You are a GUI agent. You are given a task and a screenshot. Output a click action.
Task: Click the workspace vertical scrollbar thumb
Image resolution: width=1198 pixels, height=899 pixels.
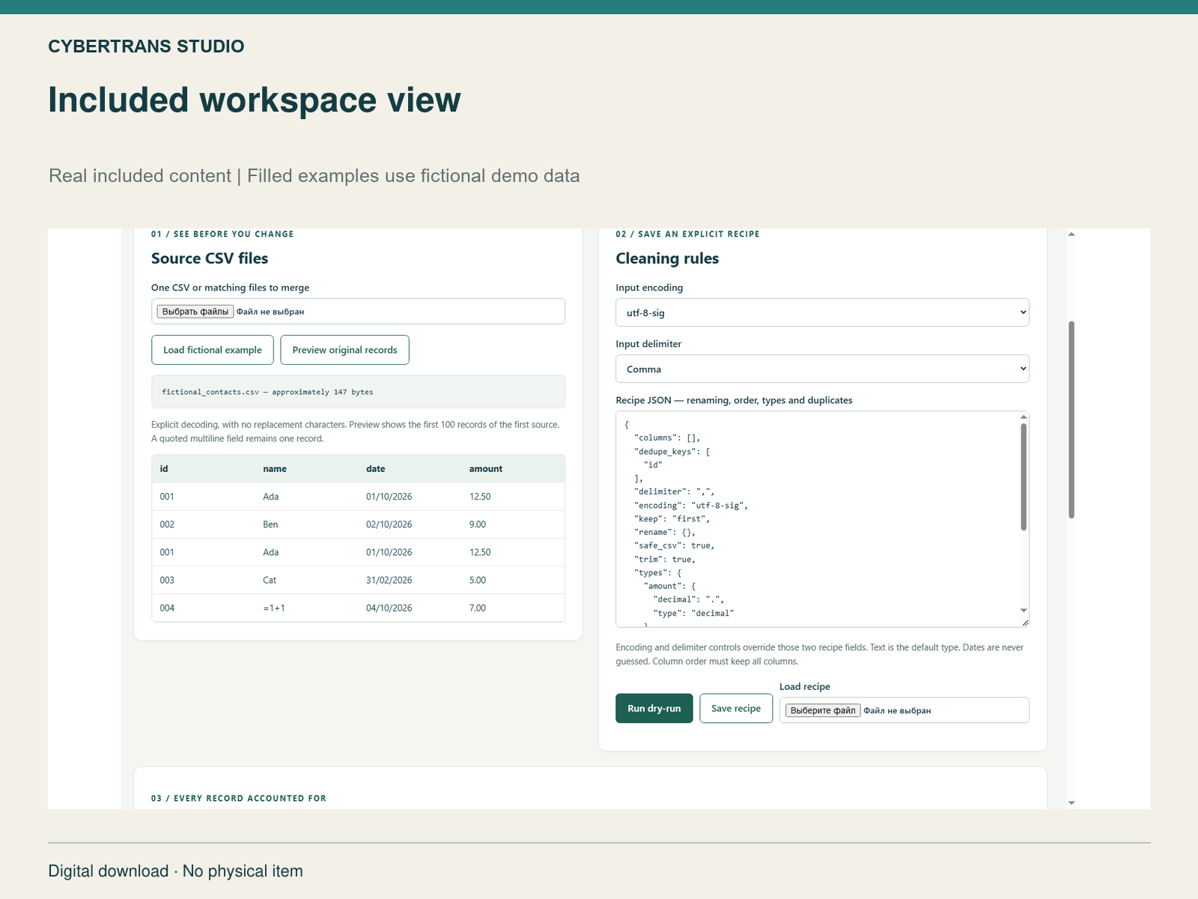click(1071, 420)
